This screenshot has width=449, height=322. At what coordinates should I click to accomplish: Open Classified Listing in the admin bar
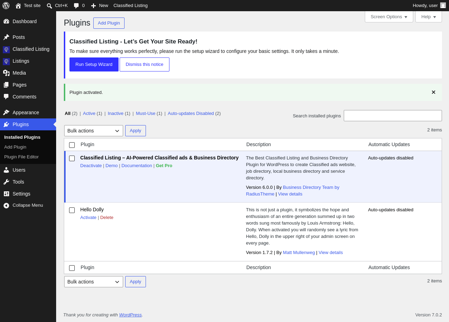point(130,6)
